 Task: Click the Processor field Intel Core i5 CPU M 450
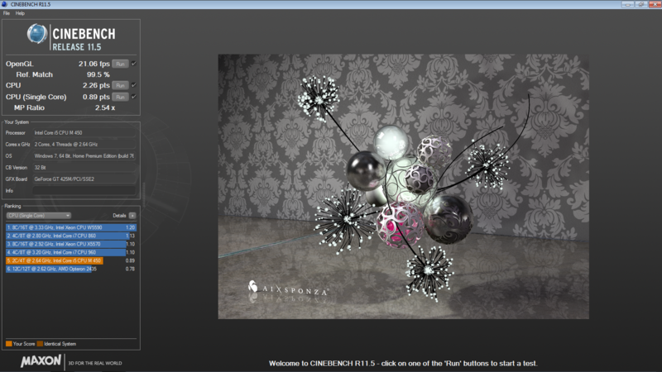[84, 132]
